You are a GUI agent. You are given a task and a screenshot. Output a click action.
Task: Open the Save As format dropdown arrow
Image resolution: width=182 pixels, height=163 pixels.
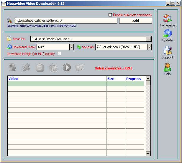pyautogui.click(x=149, y=47)
